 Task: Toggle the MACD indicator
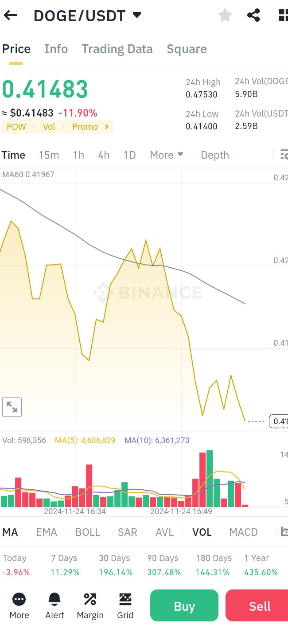click(243, 532)
